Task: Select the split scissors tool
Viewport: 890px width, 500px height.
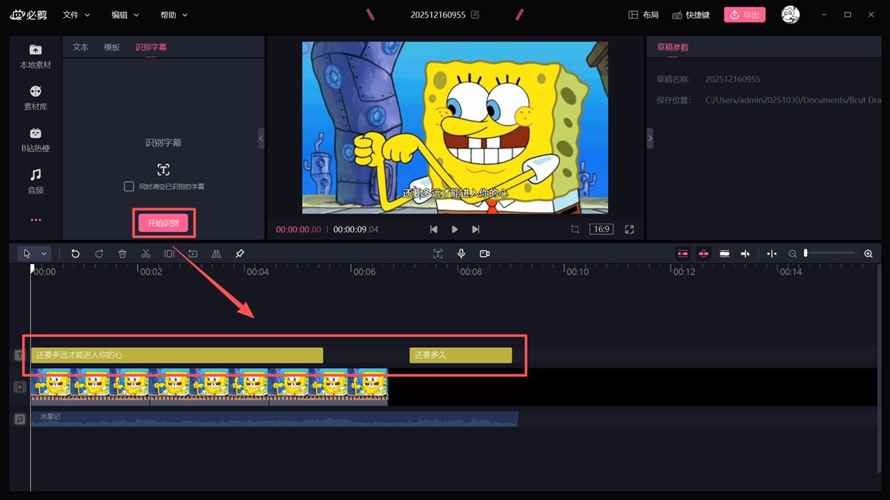Action: 145,254
